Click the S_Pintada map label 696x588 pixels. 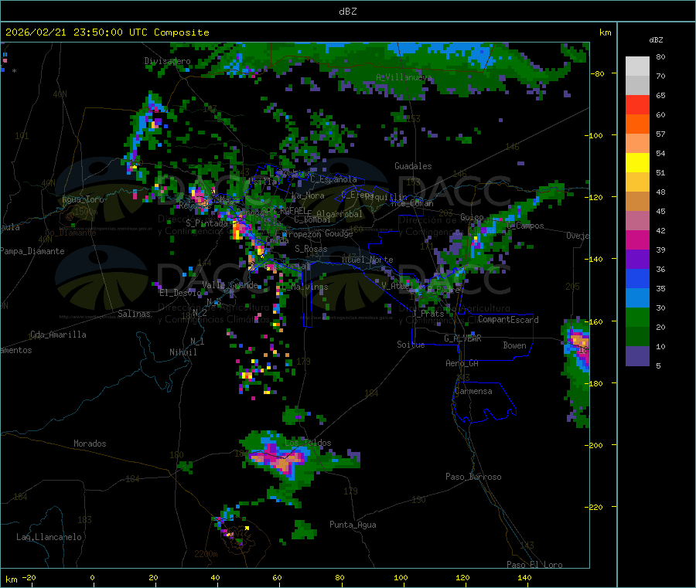[x=206, y=223]
